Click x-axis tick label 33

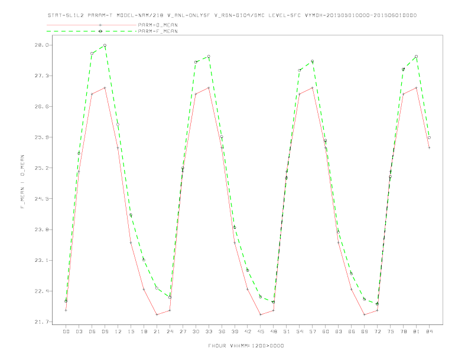(x=209, y=332)
